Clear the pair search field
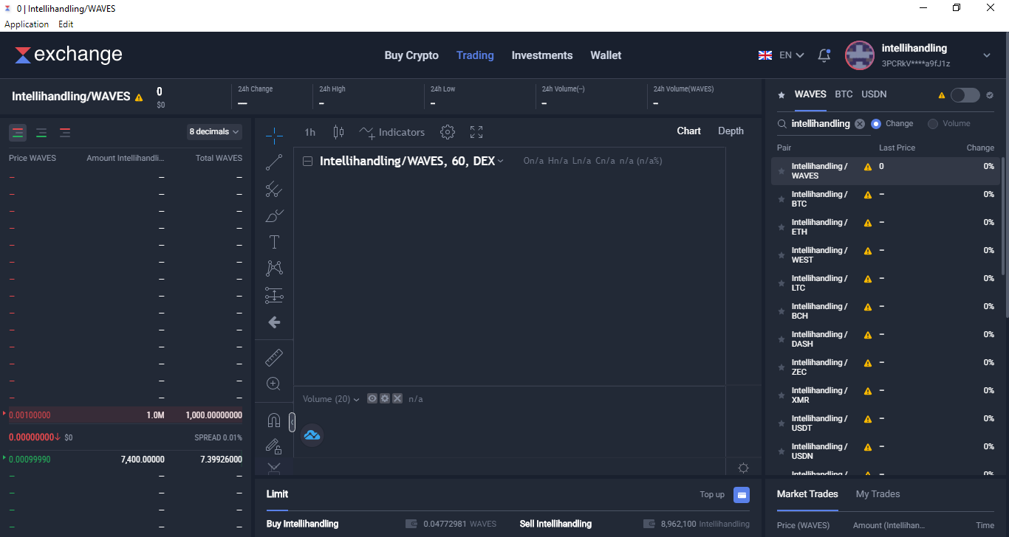The image size is (1009, 537). [860, 124]
